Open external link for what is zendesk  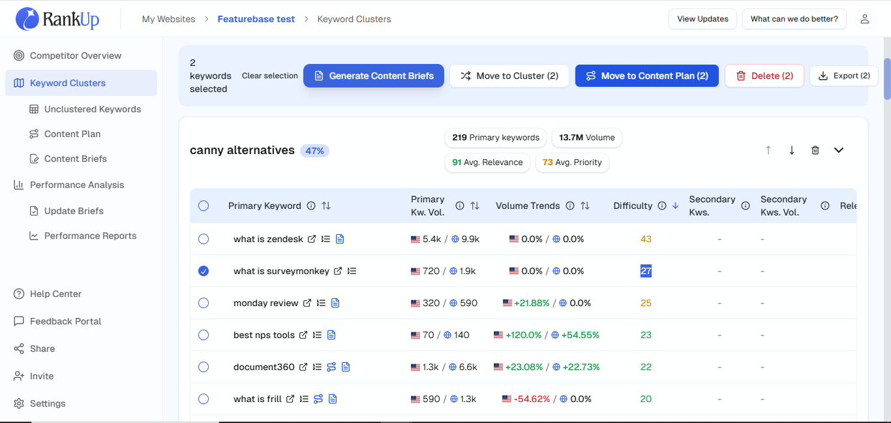pos(312,239)
